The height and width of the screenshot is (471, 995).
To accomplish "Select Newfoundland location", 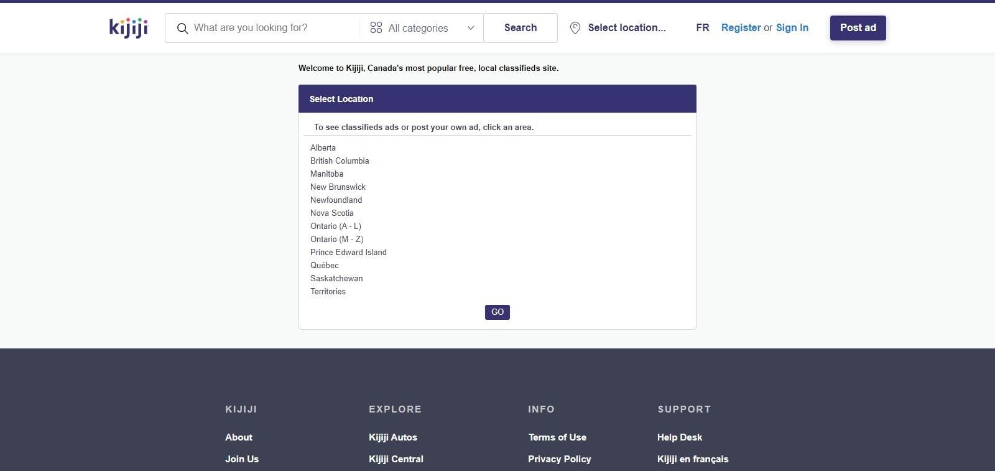I will (x=336, y=200).
